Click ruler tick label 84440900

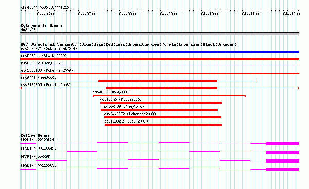click(168, 14)
